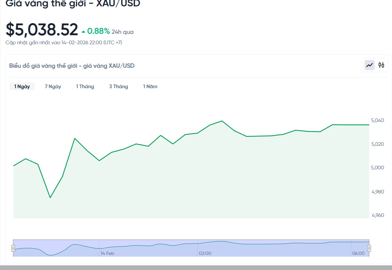Click the $5,038.52 price display

coord(40,30)
